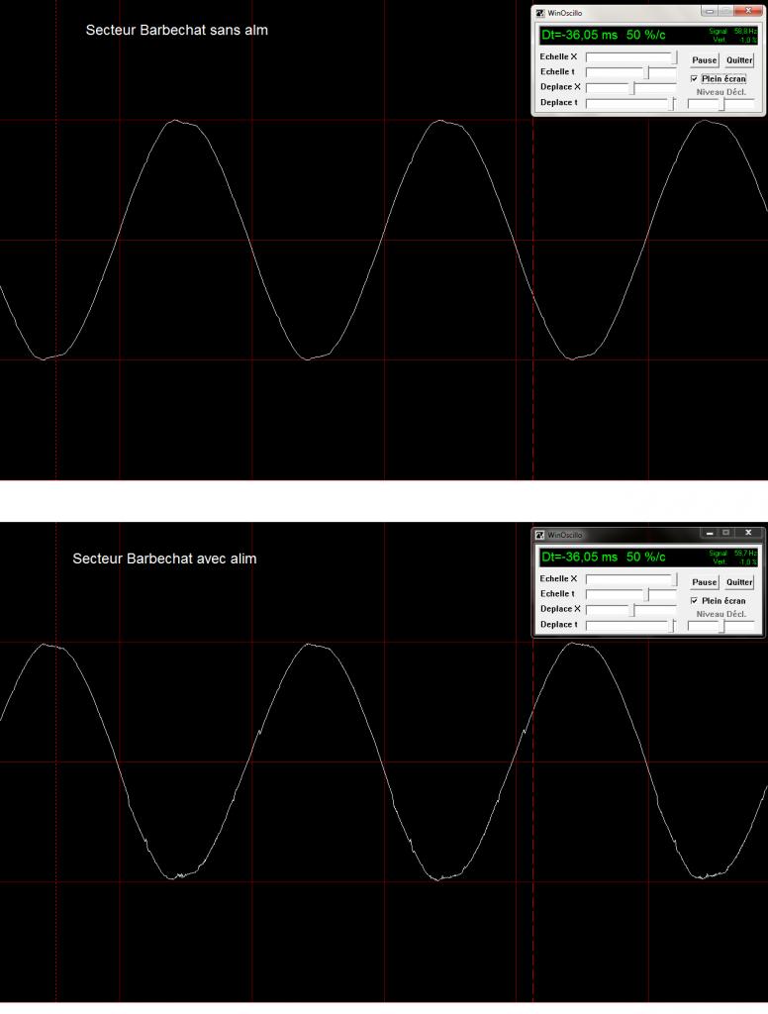Image resolution: width=768 pixels, height=1014 pixels.
Task: Click Quitter in the 'avec alim' WinOscillo window
Action: [739, 582]
